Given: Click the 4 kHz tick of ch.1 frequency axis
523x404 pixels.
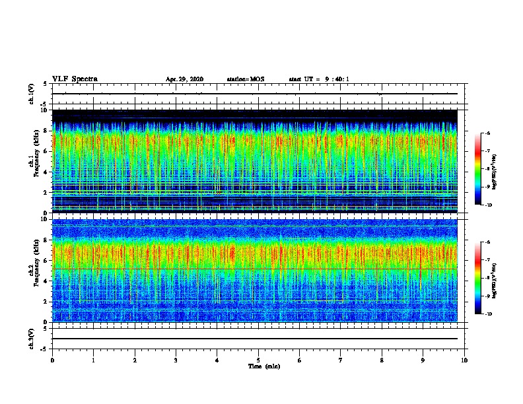Looking at the screenshot, I should coord(46,172).
